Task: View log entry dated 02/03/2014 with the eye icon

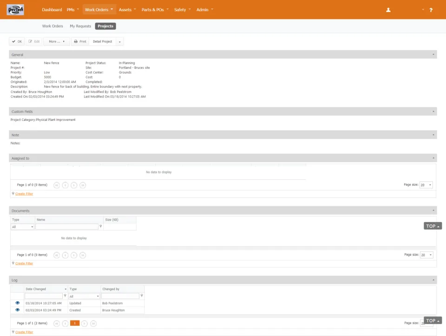Action: [17, 310]
